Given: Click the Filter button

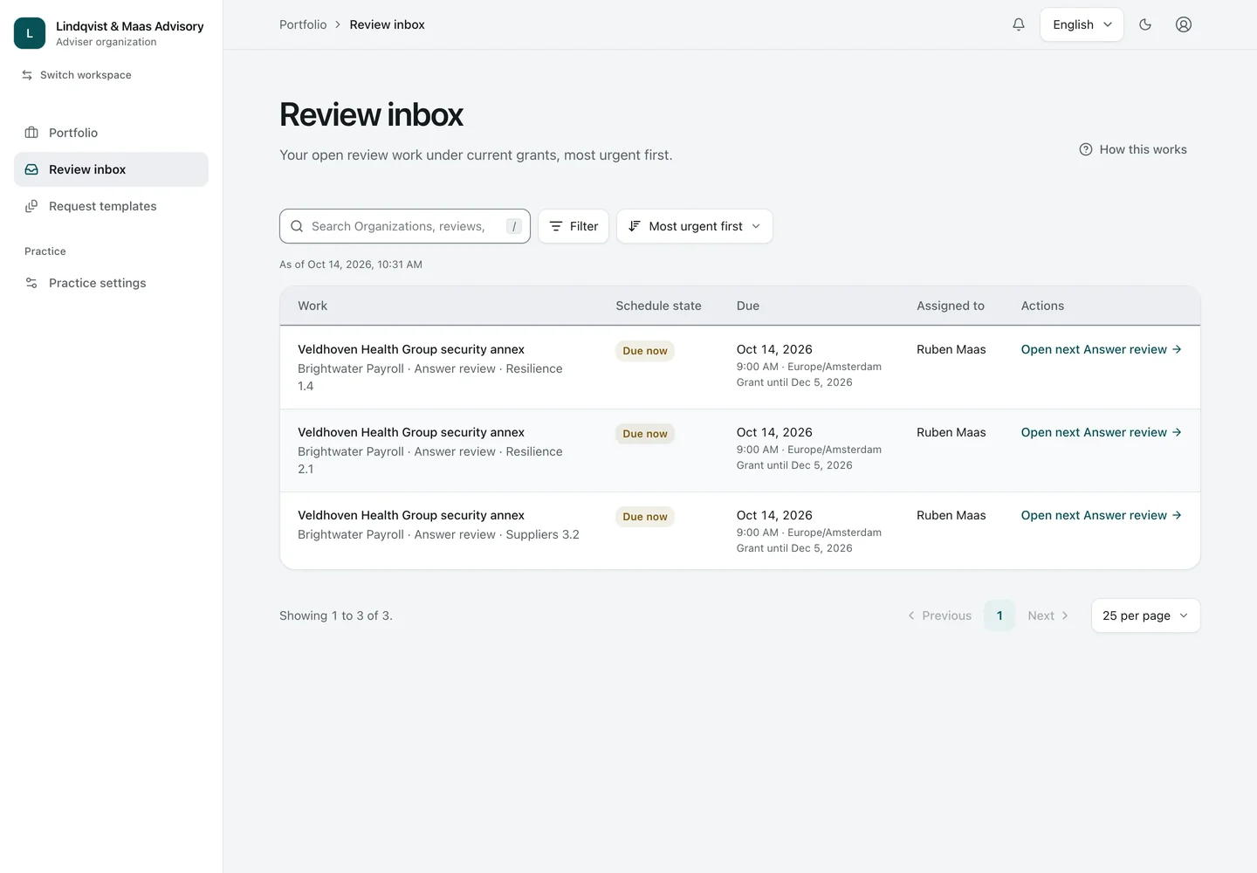Looking at the screenshot, I should [x=574, y=226].
